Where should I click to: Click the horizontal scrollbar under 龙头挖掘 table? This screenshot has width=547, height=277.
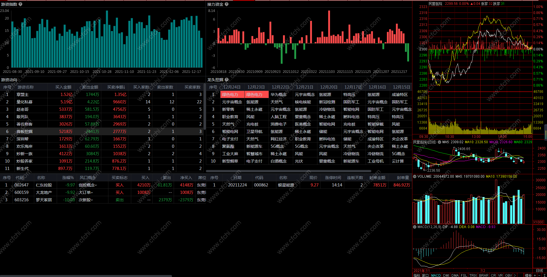pyautogui.click(x=289, y=171)
